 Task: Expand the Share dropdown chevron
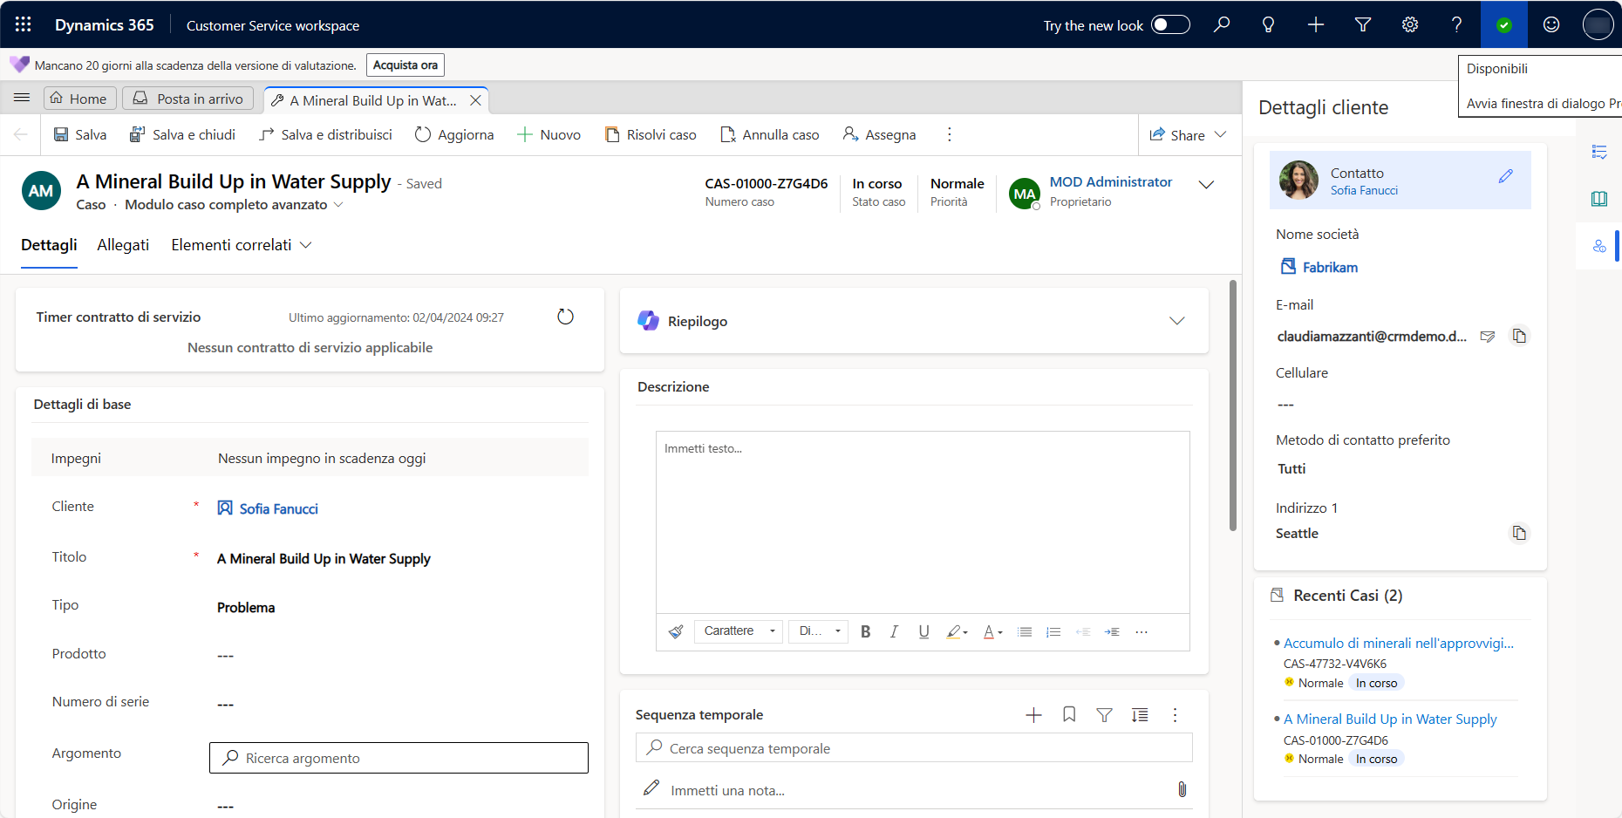pos(1221,134)
